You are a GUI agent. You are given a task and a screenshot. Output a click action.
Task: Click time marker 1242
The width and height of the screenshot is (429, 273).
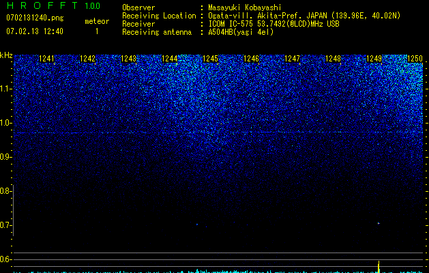tap(87, 59)
